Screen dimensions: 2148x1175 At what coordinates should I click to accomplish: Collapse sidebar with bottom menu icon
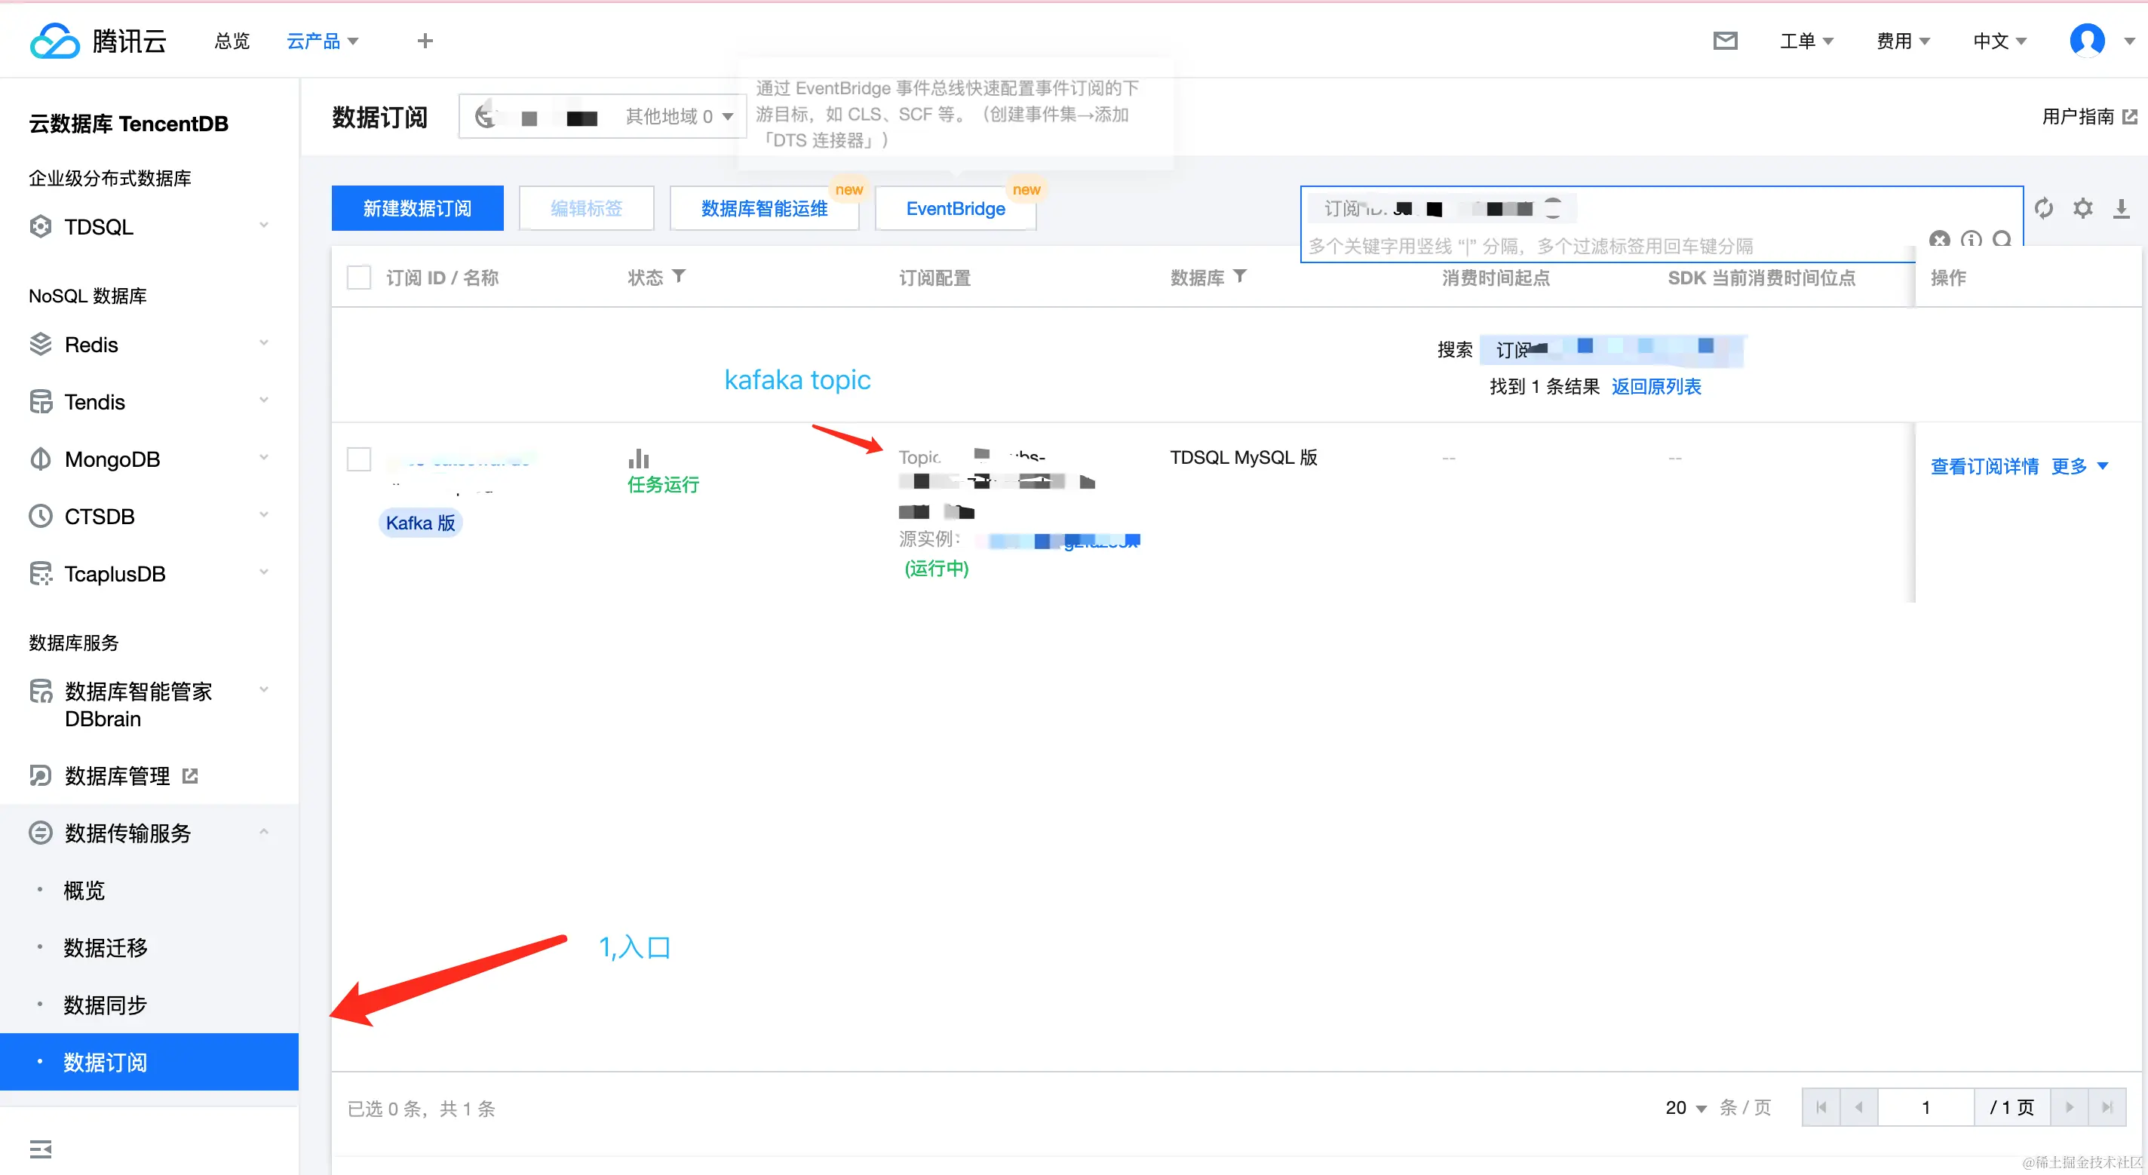(40, 1149)
